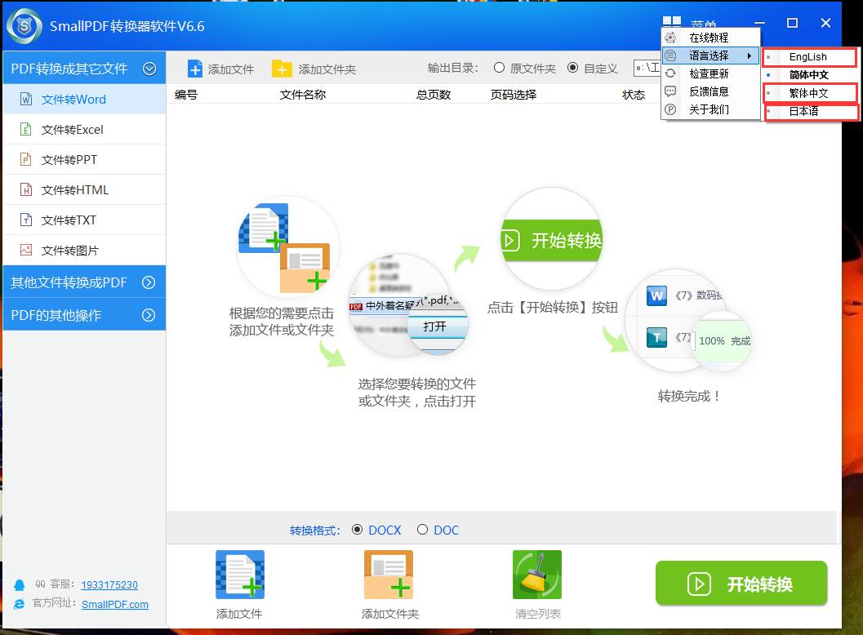
Task: Open 关于我们 from the menu
Action: [x=710, y=109]
